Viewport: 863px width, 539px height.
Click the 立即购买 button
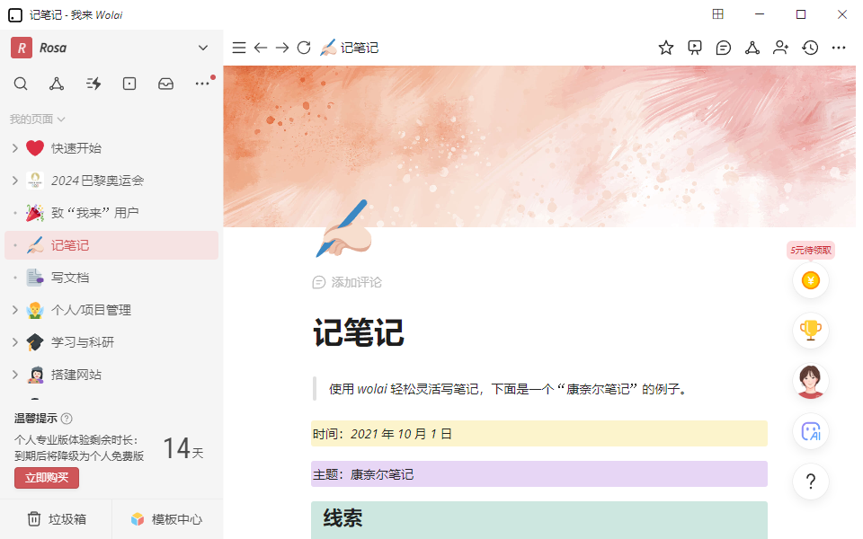click(x=47, y=478)
